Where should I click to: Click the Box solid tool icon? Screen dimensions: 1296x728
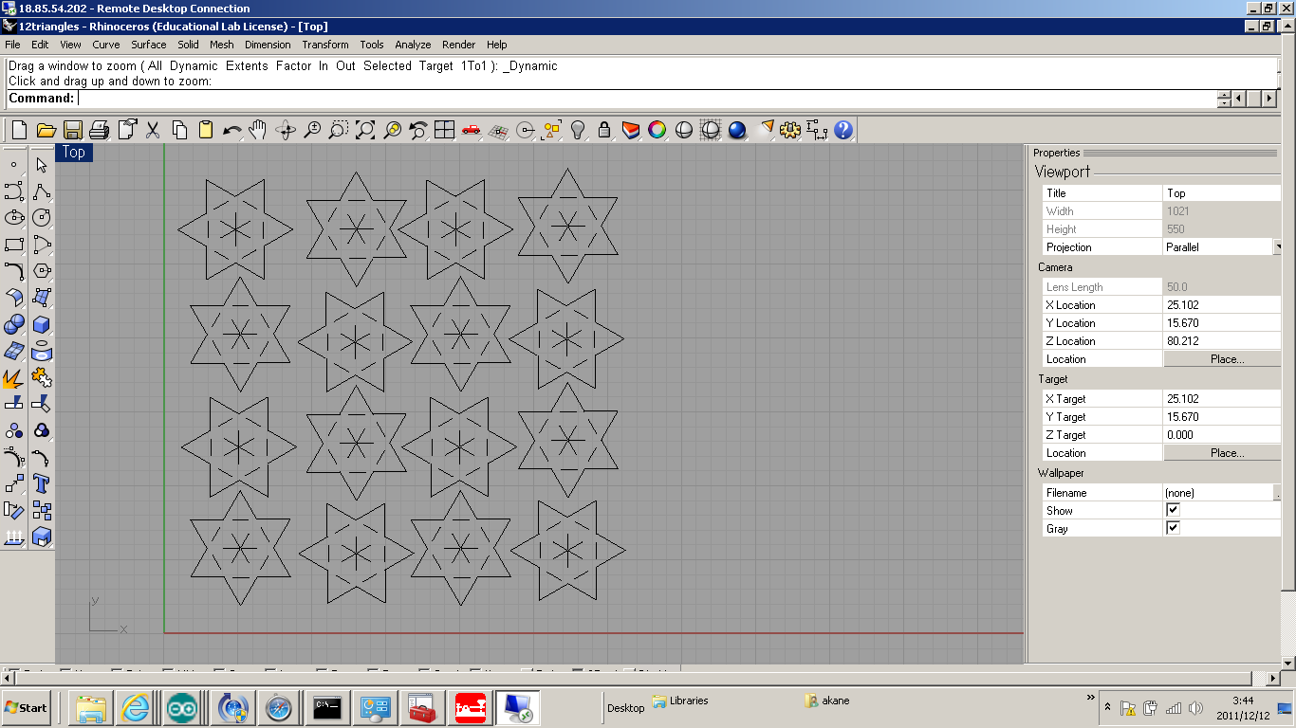pyautogui.click(x=41, y=325)
